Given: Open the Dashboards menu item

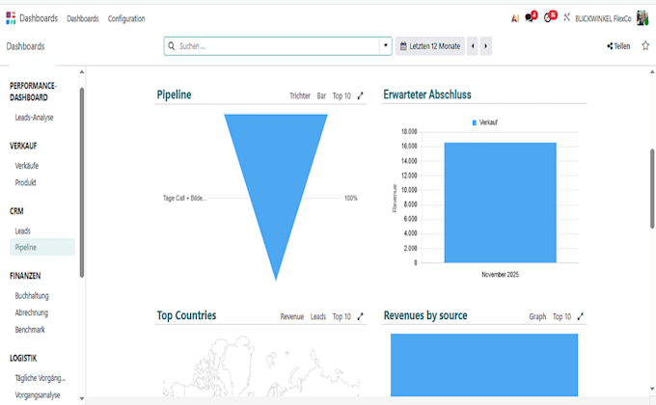Looking at the screenshot, I should (83, 18).
